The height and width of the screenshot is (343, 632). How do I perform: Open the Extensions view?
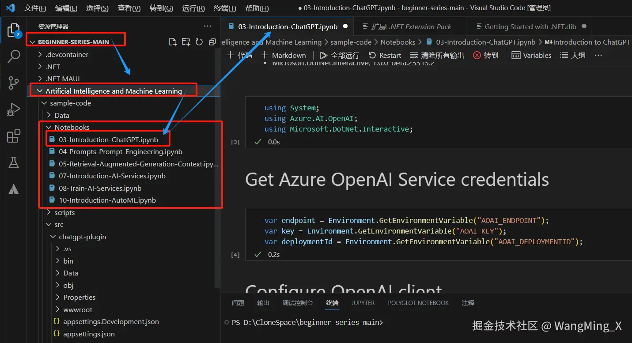[x=14, y=136]
